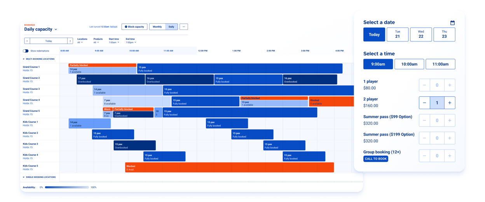
Task: Decrease 1 player quantity with minus
Action: click(x=424, y=85)
